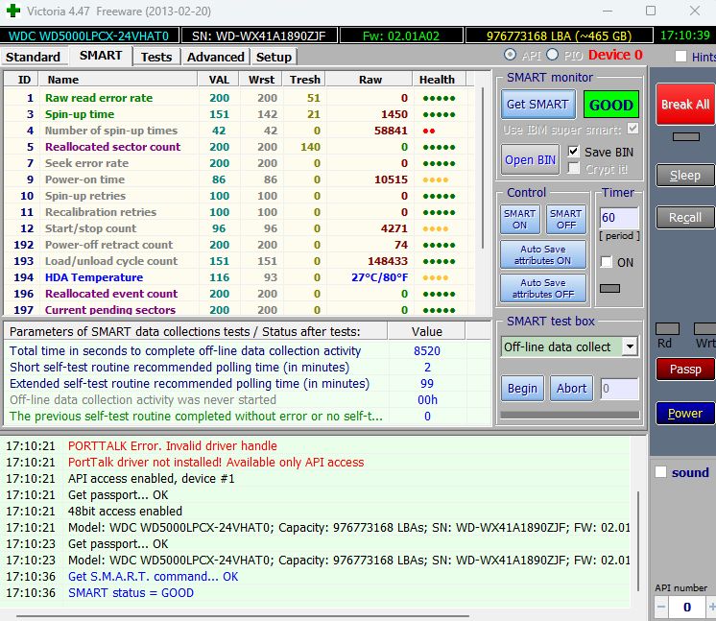Screen dimensions: 716x621
Task: Select Number of spin-up times row
Action: [239, 131]
